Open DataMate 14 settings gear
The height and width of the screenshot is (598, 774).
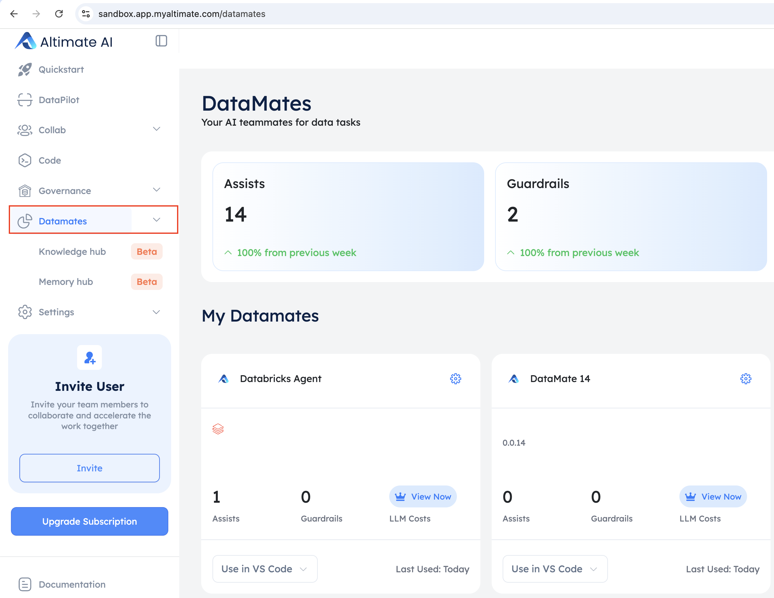point(746,379)
